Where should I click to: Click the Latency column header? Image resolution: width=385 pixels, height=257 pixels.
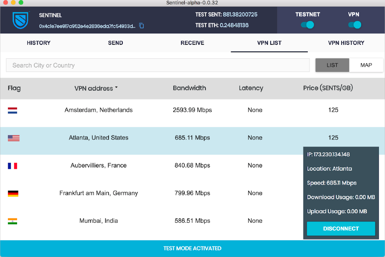[x=251, y=88]
